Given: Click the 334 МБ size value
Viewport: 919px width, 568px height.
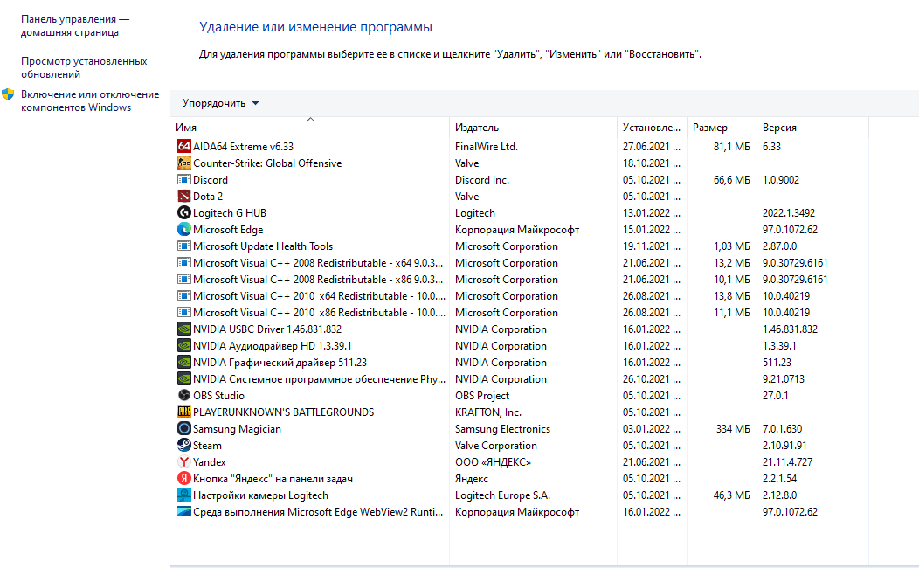Looking at the screenshot, I should coord(733,429).
